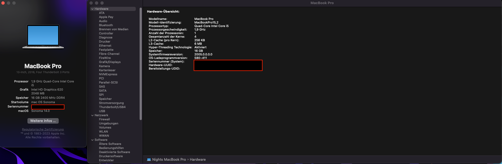Image resolution: width=502 pixels, height=164 pixels.
Task: Select Druckersoftware entry
Action: click(x=111, y=156)
